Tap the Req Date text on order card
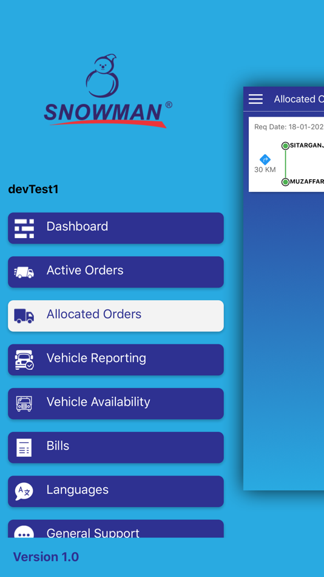This screenshot has width=324, height=577. (289, 127)
